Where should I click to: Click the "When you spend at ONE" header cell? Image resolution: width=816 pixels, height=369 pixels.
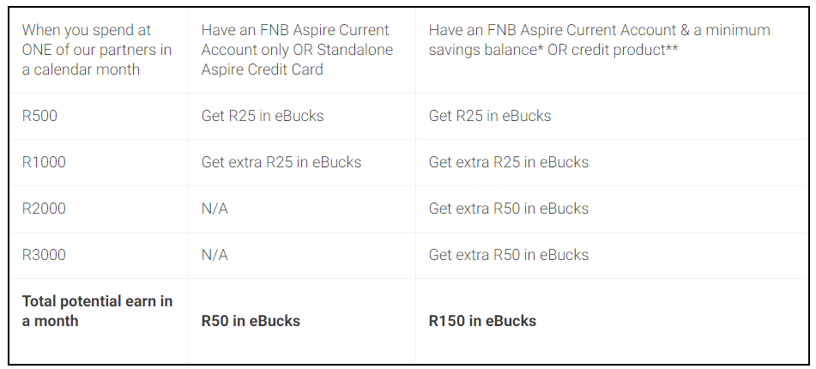point(97,50)
